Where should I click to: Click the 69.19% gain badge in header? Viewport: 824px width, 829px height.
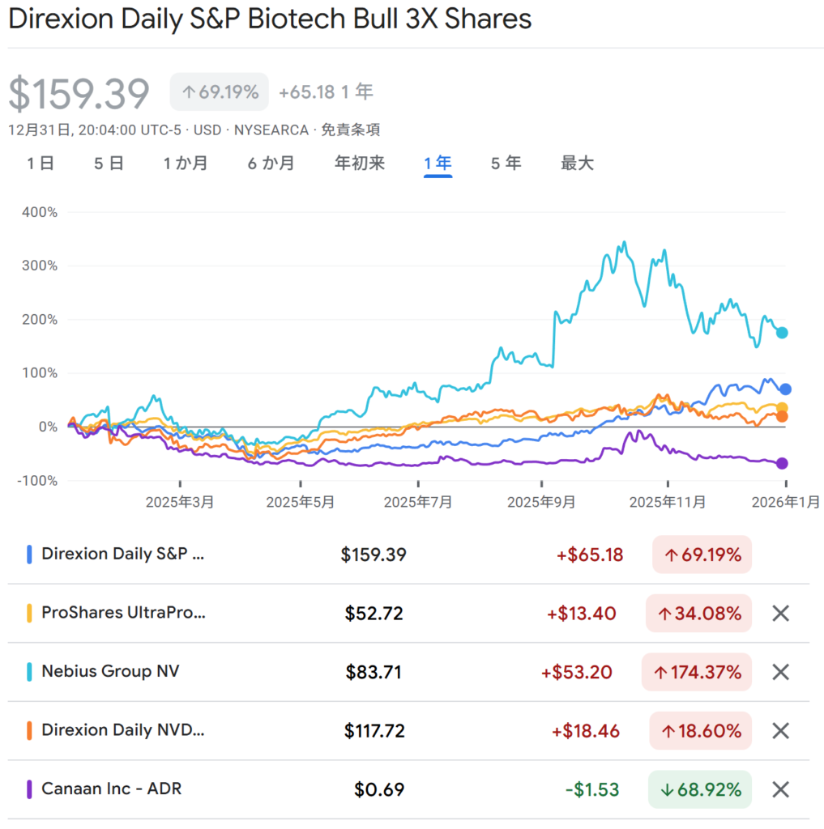[x=220, y=92]
